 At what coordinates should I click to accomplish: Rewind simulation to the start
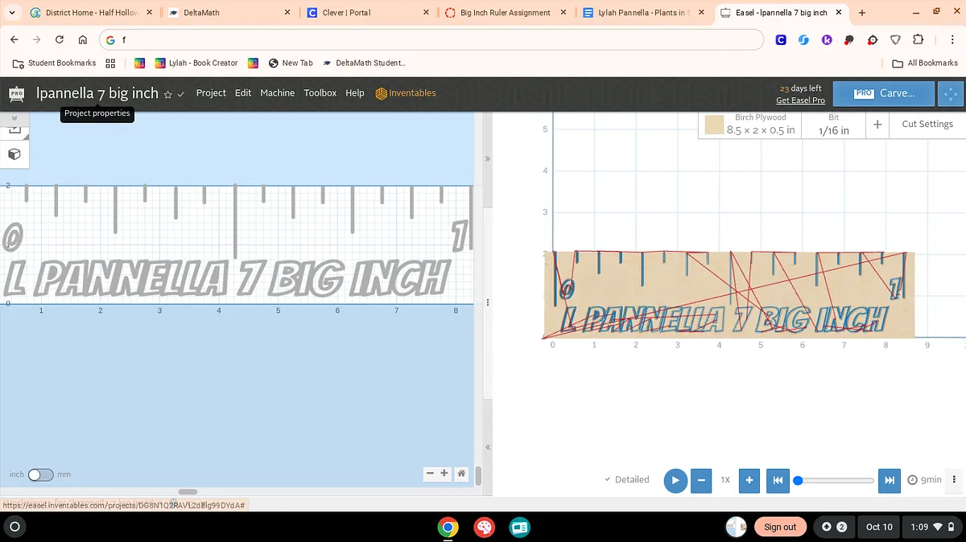(778, 480)
